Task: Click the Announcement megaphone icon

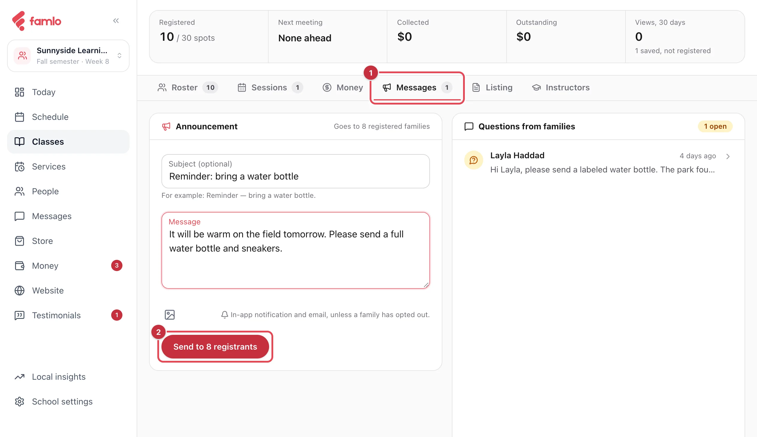Action: (166, 126)
